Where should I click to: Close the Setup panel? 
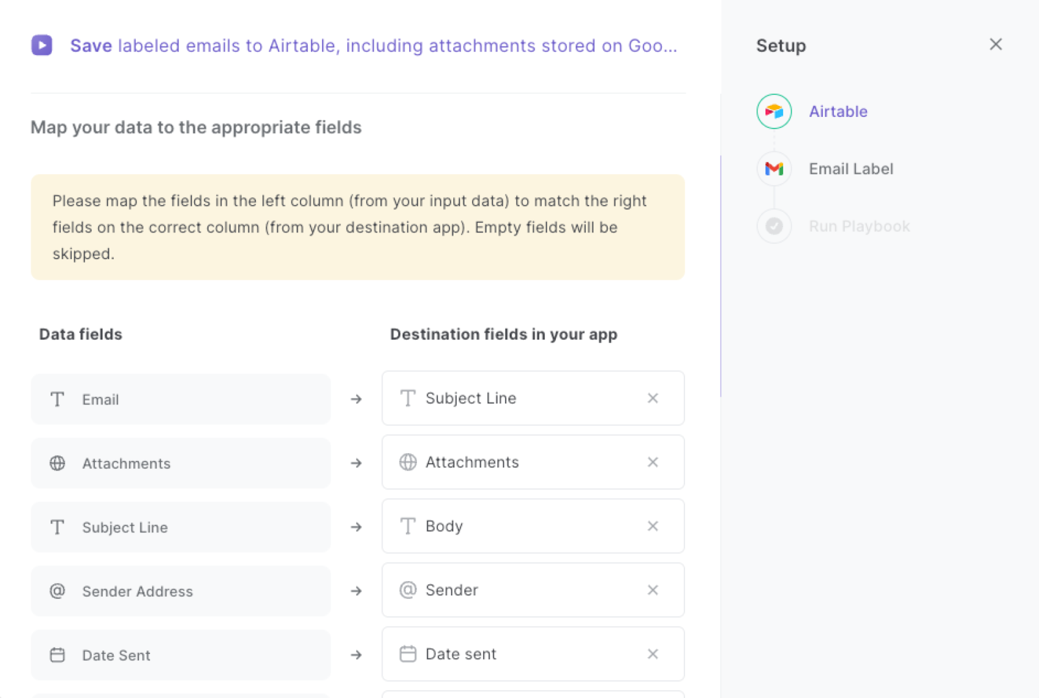(x=995, y=44)
